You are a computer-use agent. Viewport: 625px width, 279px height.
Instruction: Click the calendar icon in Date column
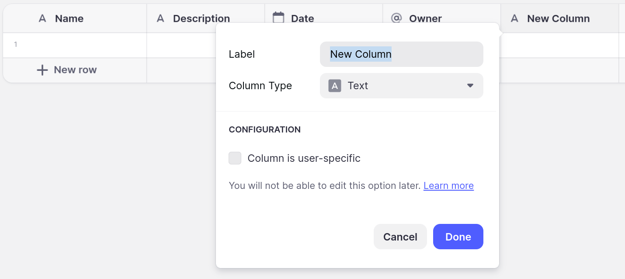pyautogui.click(x=278, y=17)
